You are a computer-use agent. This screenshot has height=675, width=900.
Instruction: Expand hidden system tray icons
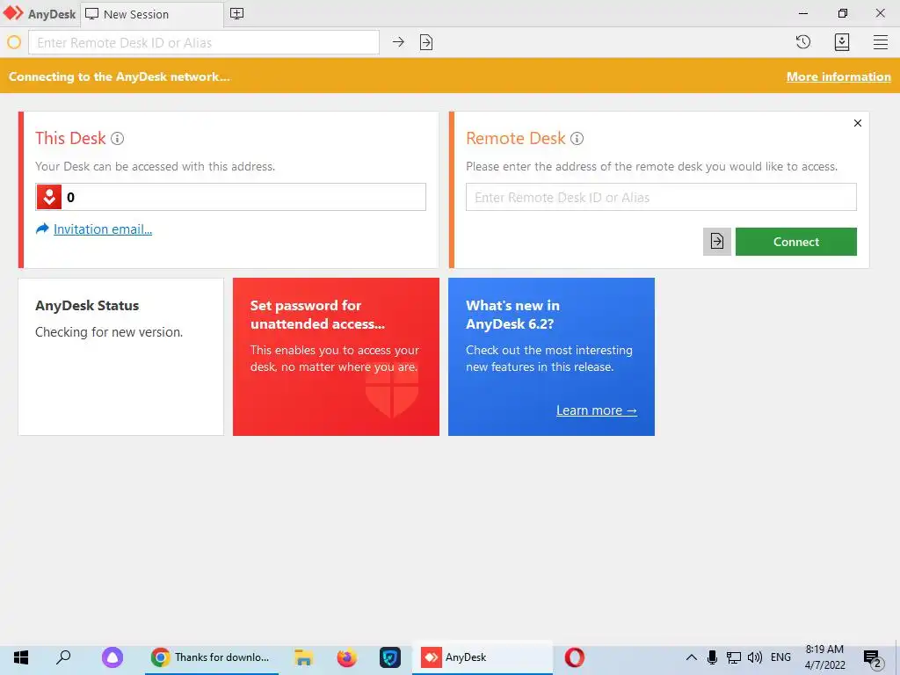point(692,657)
